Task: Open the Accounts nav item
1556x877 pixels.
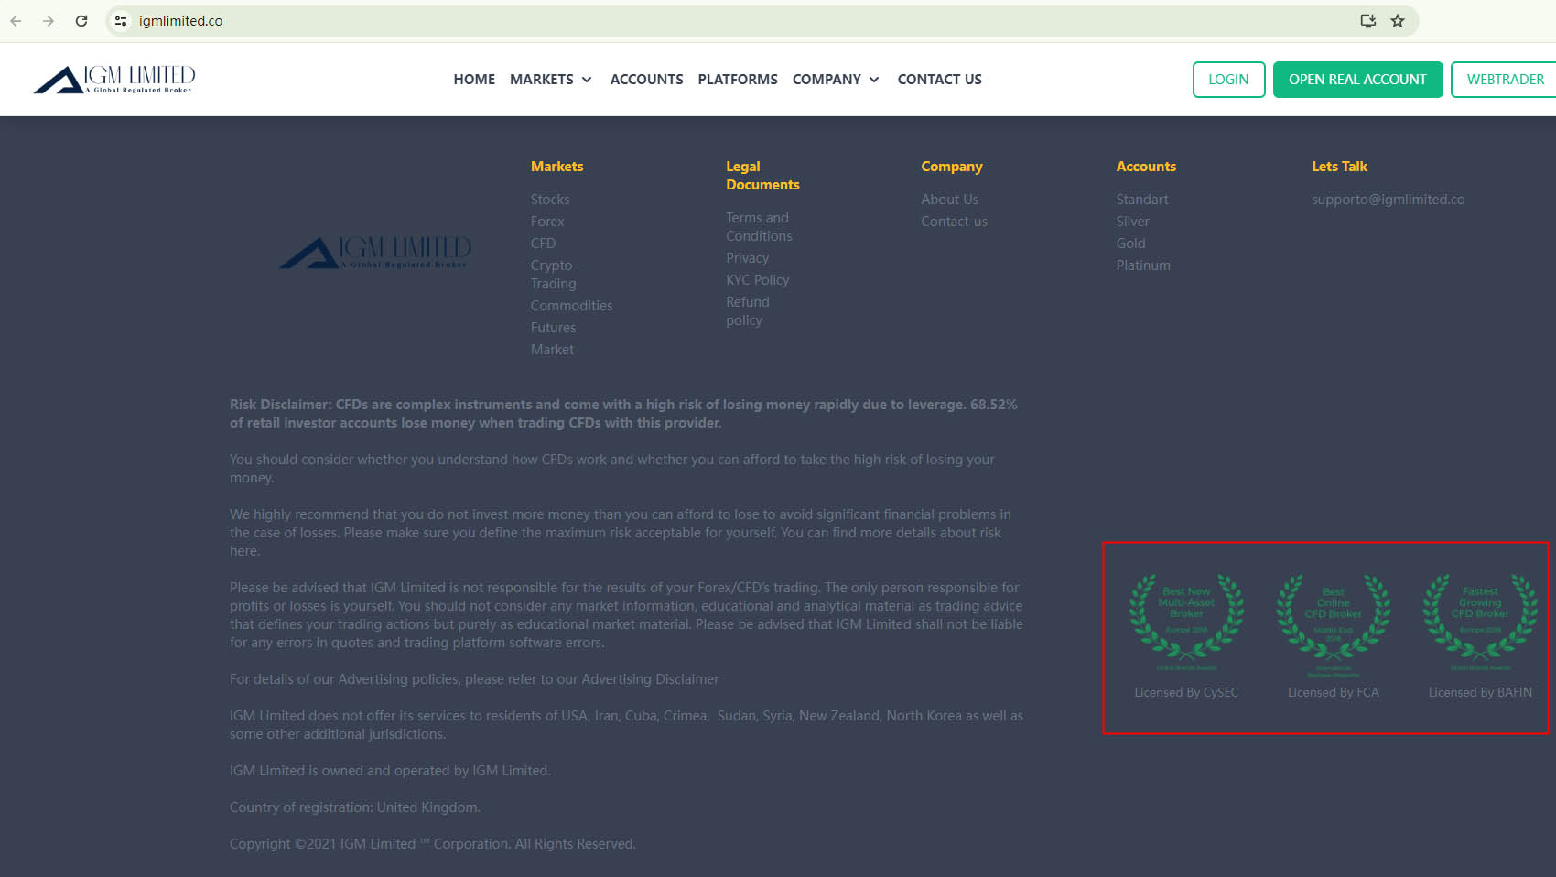Action: (x=647, y=80)
